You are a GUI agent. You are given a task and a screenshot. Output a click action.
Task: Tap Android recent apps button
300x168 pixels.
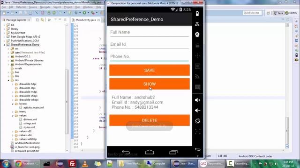pos(173,152)
